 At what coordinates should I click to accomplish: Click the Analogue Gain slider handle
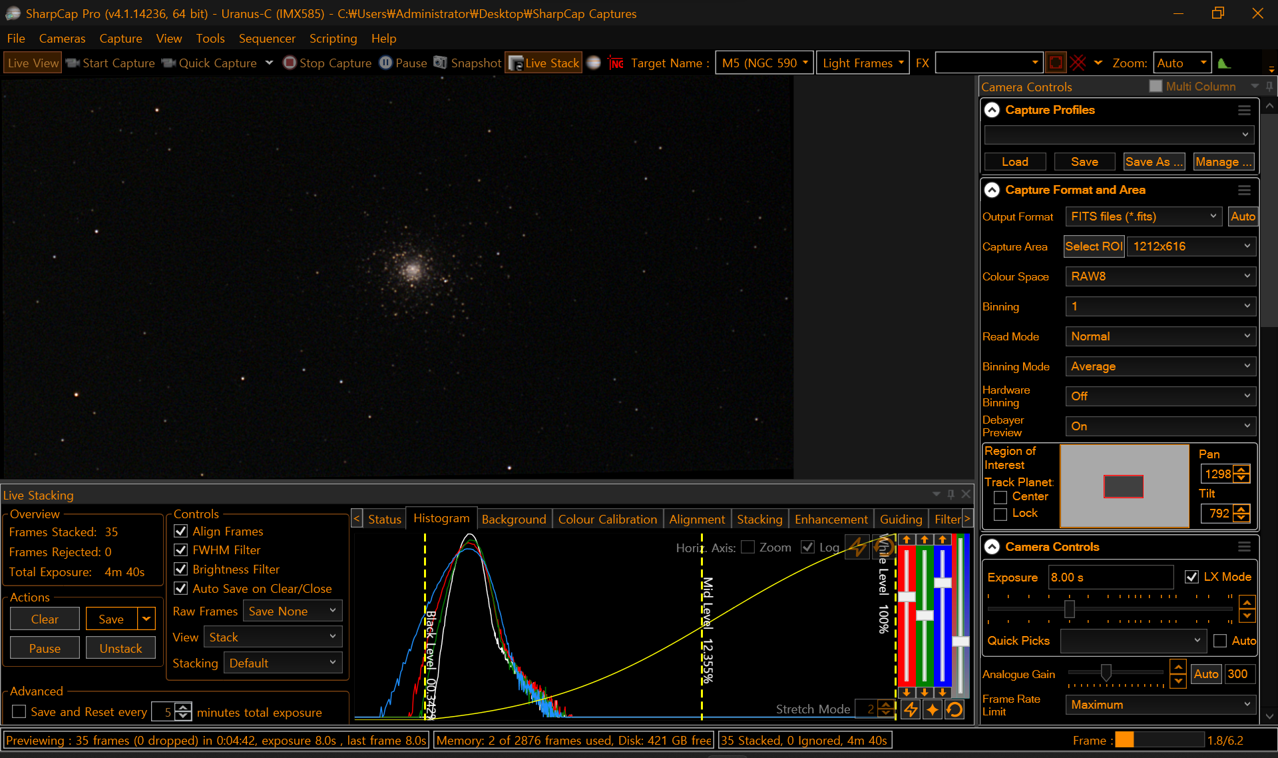pyautogui.click(x=1106, y=673)
